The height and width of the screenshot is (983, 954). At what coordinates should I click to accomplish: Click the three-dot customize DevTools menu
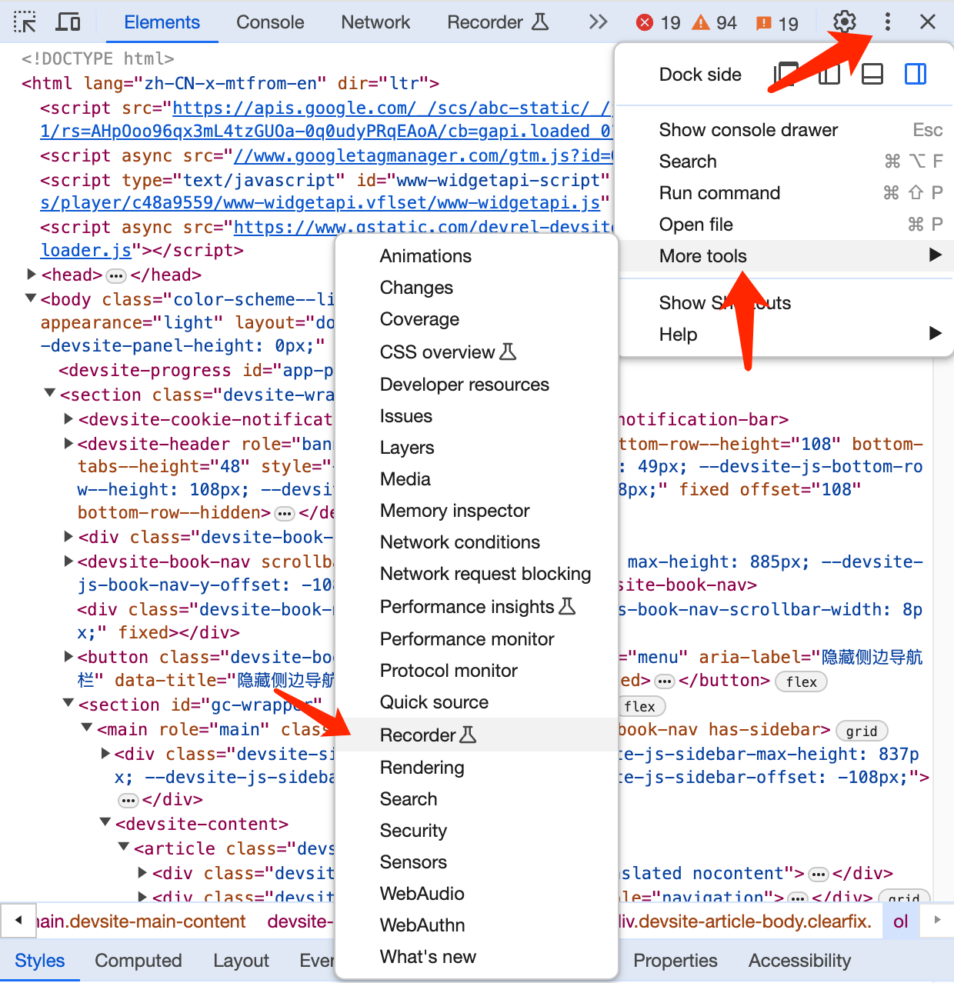(x=887, y=22)
